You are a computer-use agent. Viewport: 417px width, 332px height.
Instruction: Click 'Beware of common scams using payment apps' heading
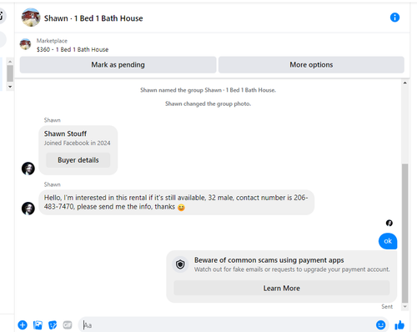[269, 260]
